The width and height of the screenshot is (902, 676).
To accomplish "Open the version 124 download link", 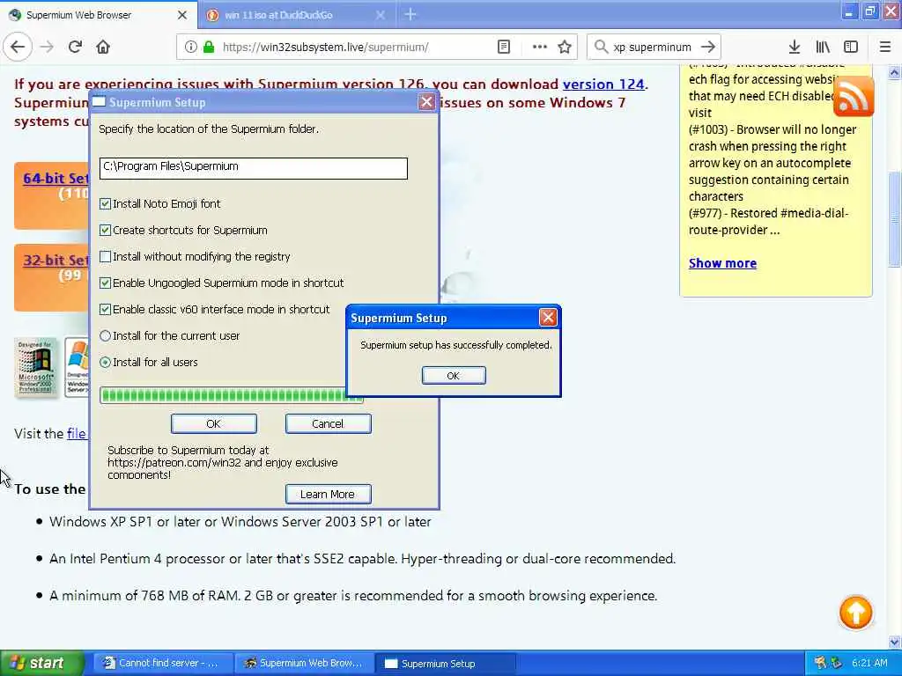I will (603, 84).
